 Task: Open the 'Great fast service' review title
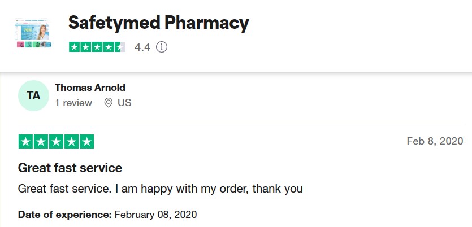pos(70,168)
